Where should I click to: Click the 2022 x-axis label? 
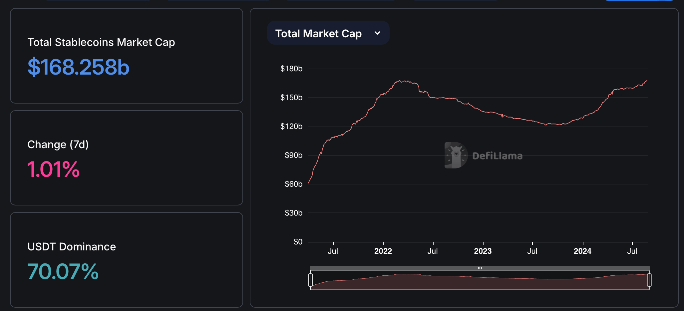[383, 251]
